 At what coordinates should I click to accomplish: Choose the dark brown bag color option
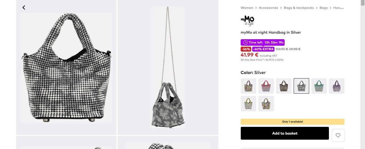tap(284, 86)
